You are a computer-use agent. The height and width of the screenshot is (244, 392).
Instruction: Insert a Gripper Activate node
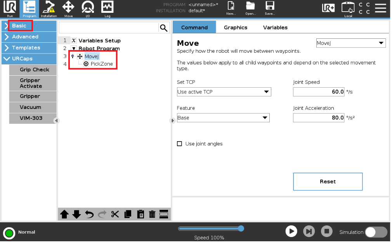(x=33, y=83)
